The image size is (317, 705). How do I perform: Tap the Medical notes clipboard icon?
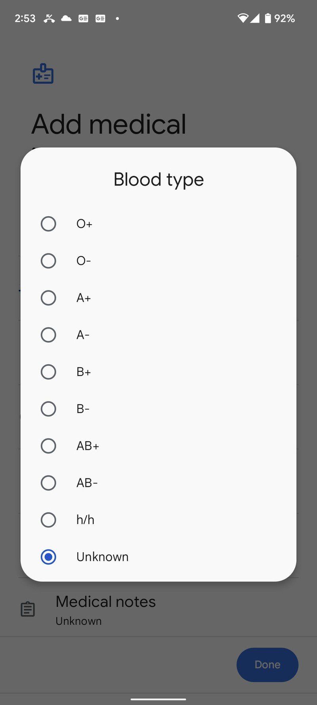(28, 609)
